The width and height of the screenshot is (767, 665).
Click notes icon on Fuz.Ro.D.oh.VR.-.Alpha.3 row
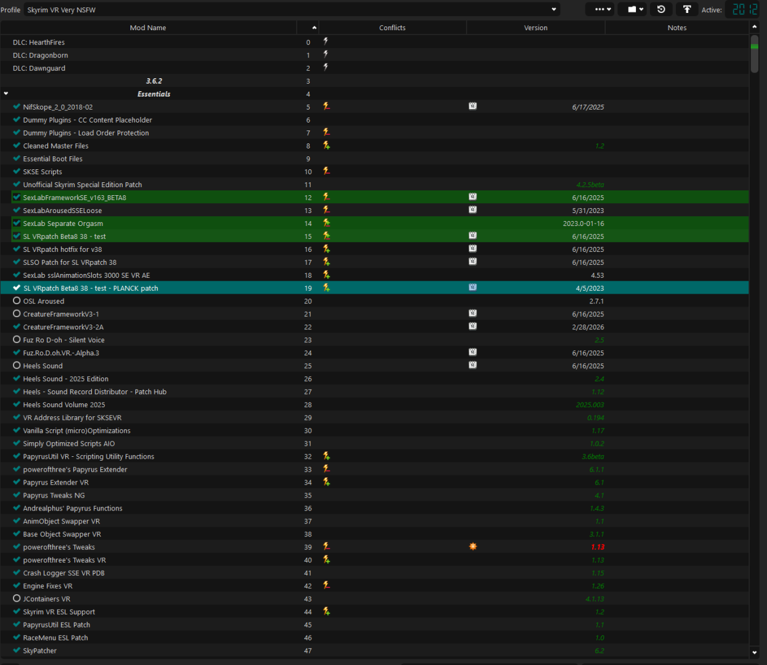pyautogui.click(x=473, y=352)
